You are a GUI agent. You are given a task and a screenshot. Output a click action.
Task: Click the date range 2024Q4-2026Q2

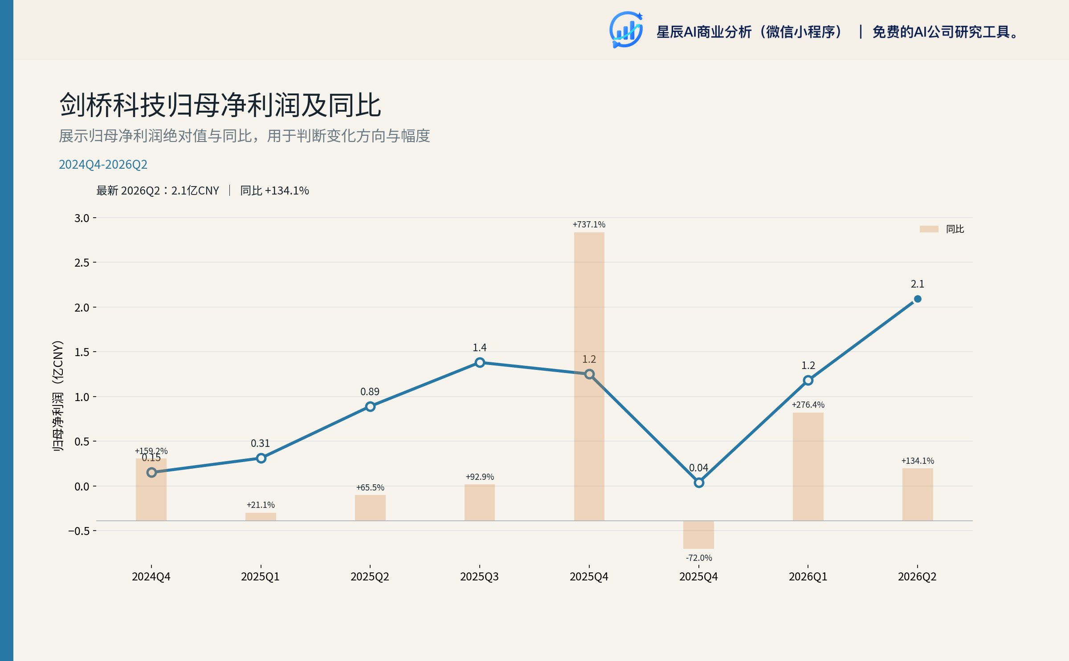[103, 165]
